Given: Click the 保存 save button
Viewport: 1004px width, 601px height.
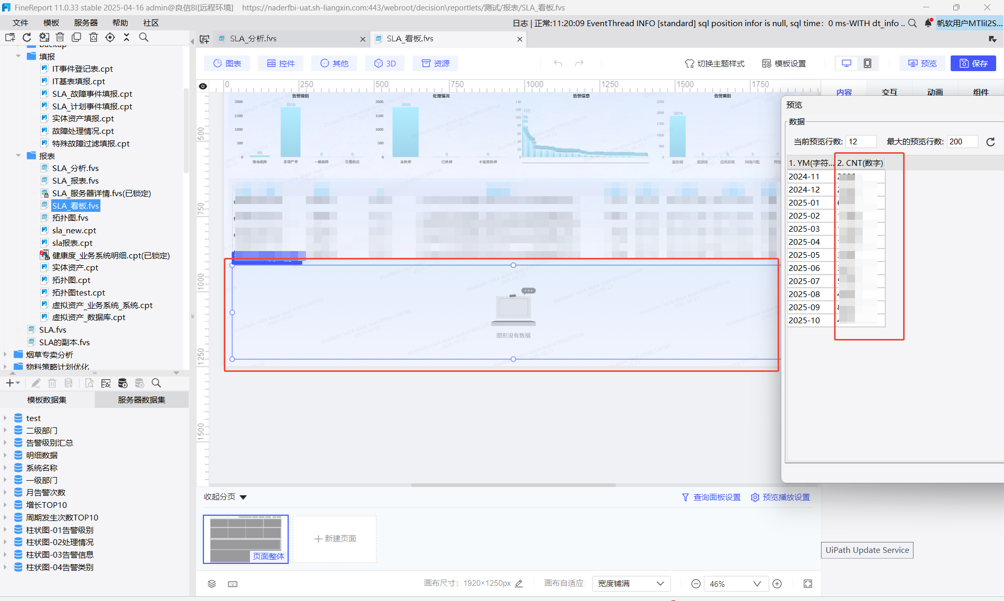Looking at the screenshot, I should (973, 63).
